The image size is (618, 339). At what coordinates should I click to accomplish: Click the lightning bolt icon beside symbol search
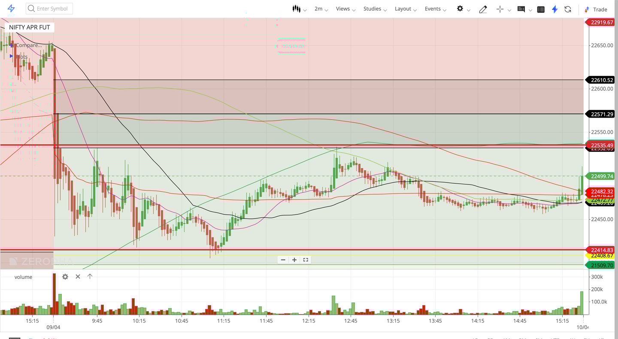tap(11, 9)
